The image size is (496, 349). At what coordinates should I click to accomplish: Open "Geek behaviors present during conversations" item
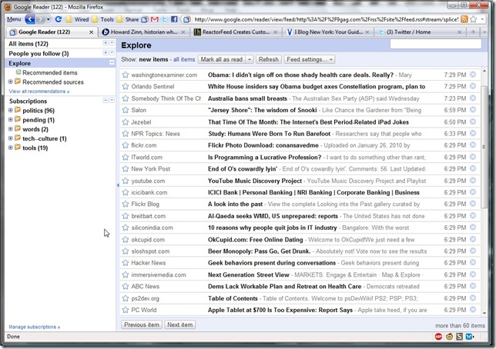point(272,263)
